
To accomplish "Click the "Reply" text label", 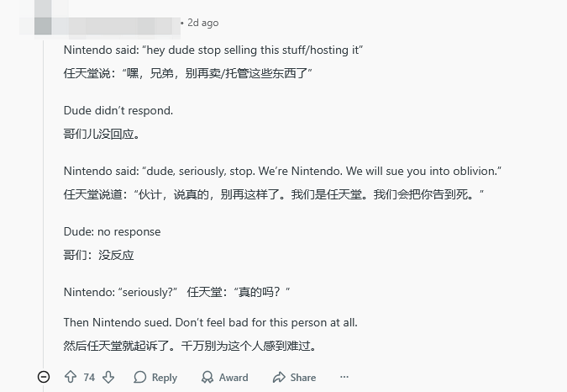I will (165, 378).
